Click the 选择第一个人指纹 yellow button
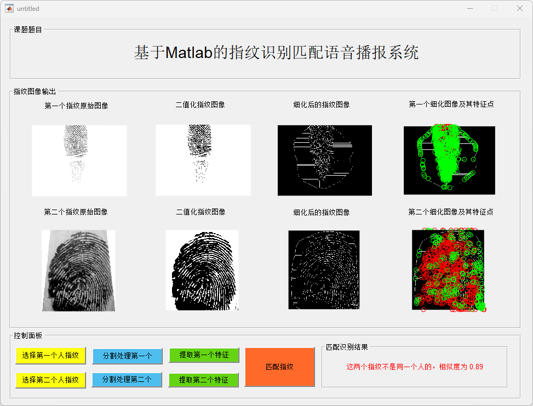 [x=50, y=356]
